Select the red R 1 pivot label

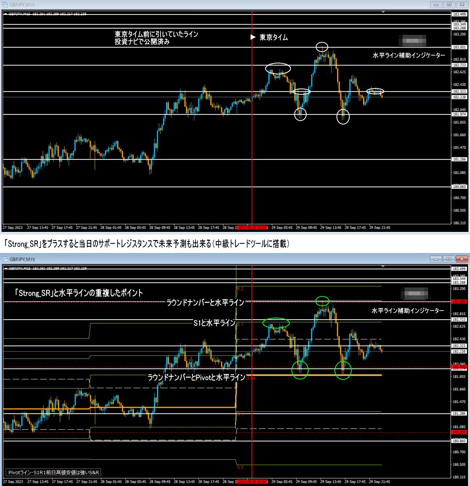pos(240,325)
